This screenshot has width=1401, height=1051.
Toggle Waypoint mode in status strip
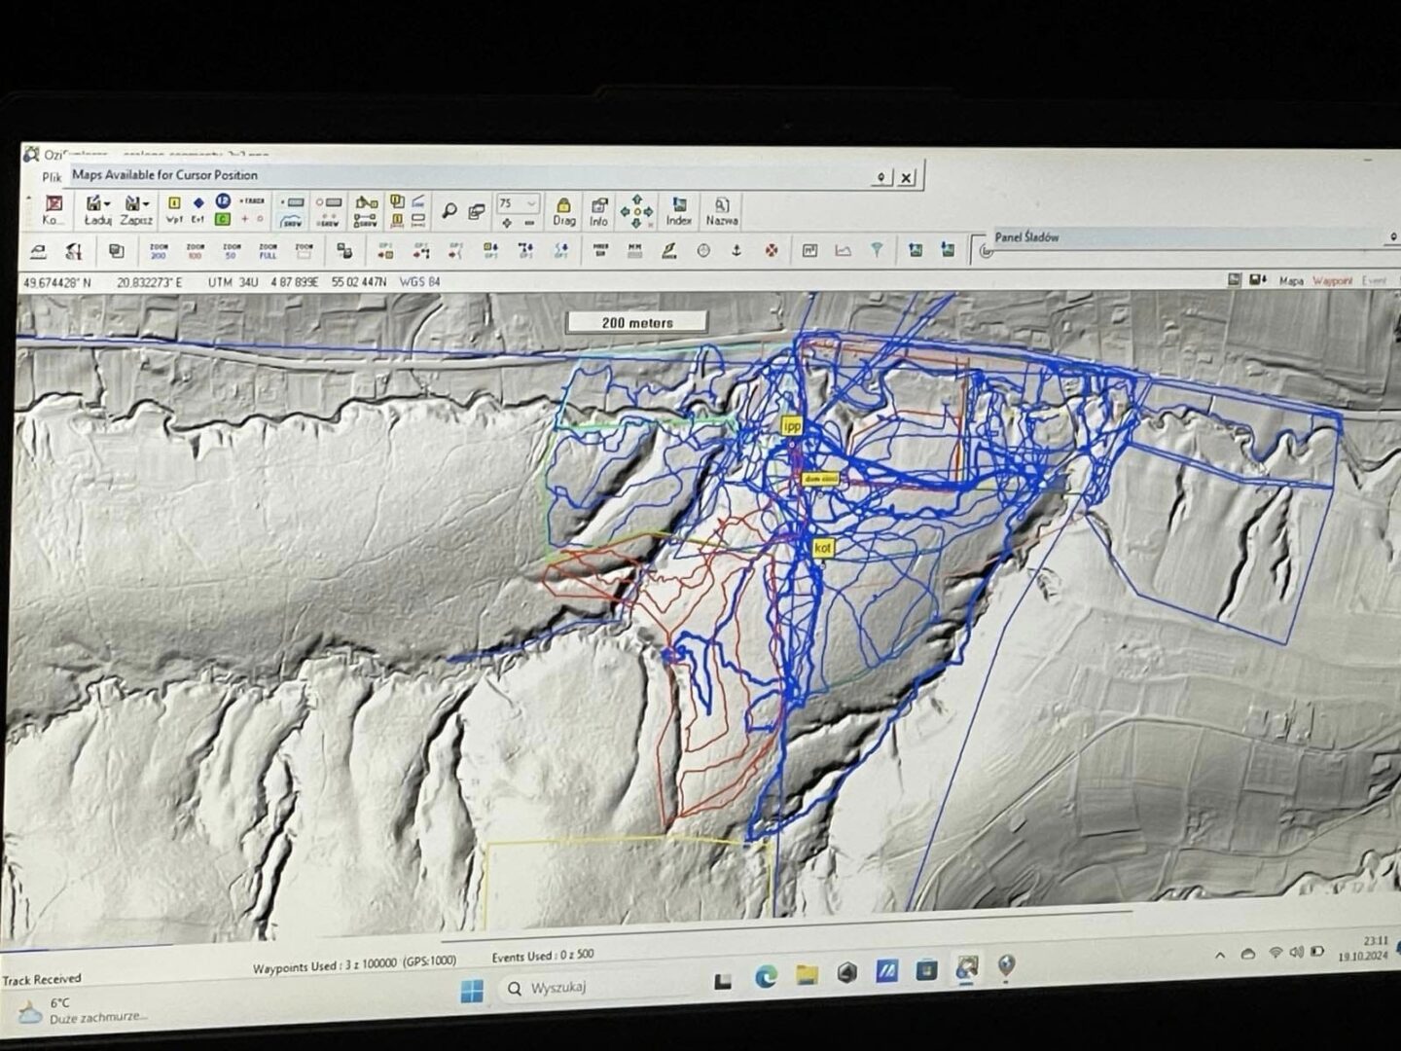point(1332,280)
